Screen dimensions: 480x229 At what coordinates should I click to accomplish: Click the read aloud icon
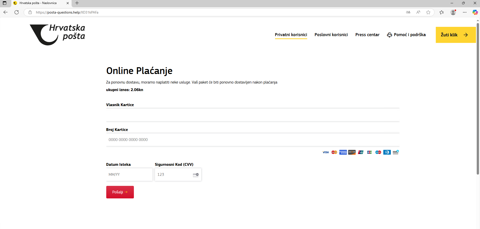pyautogui.click(x=418, y=12)
